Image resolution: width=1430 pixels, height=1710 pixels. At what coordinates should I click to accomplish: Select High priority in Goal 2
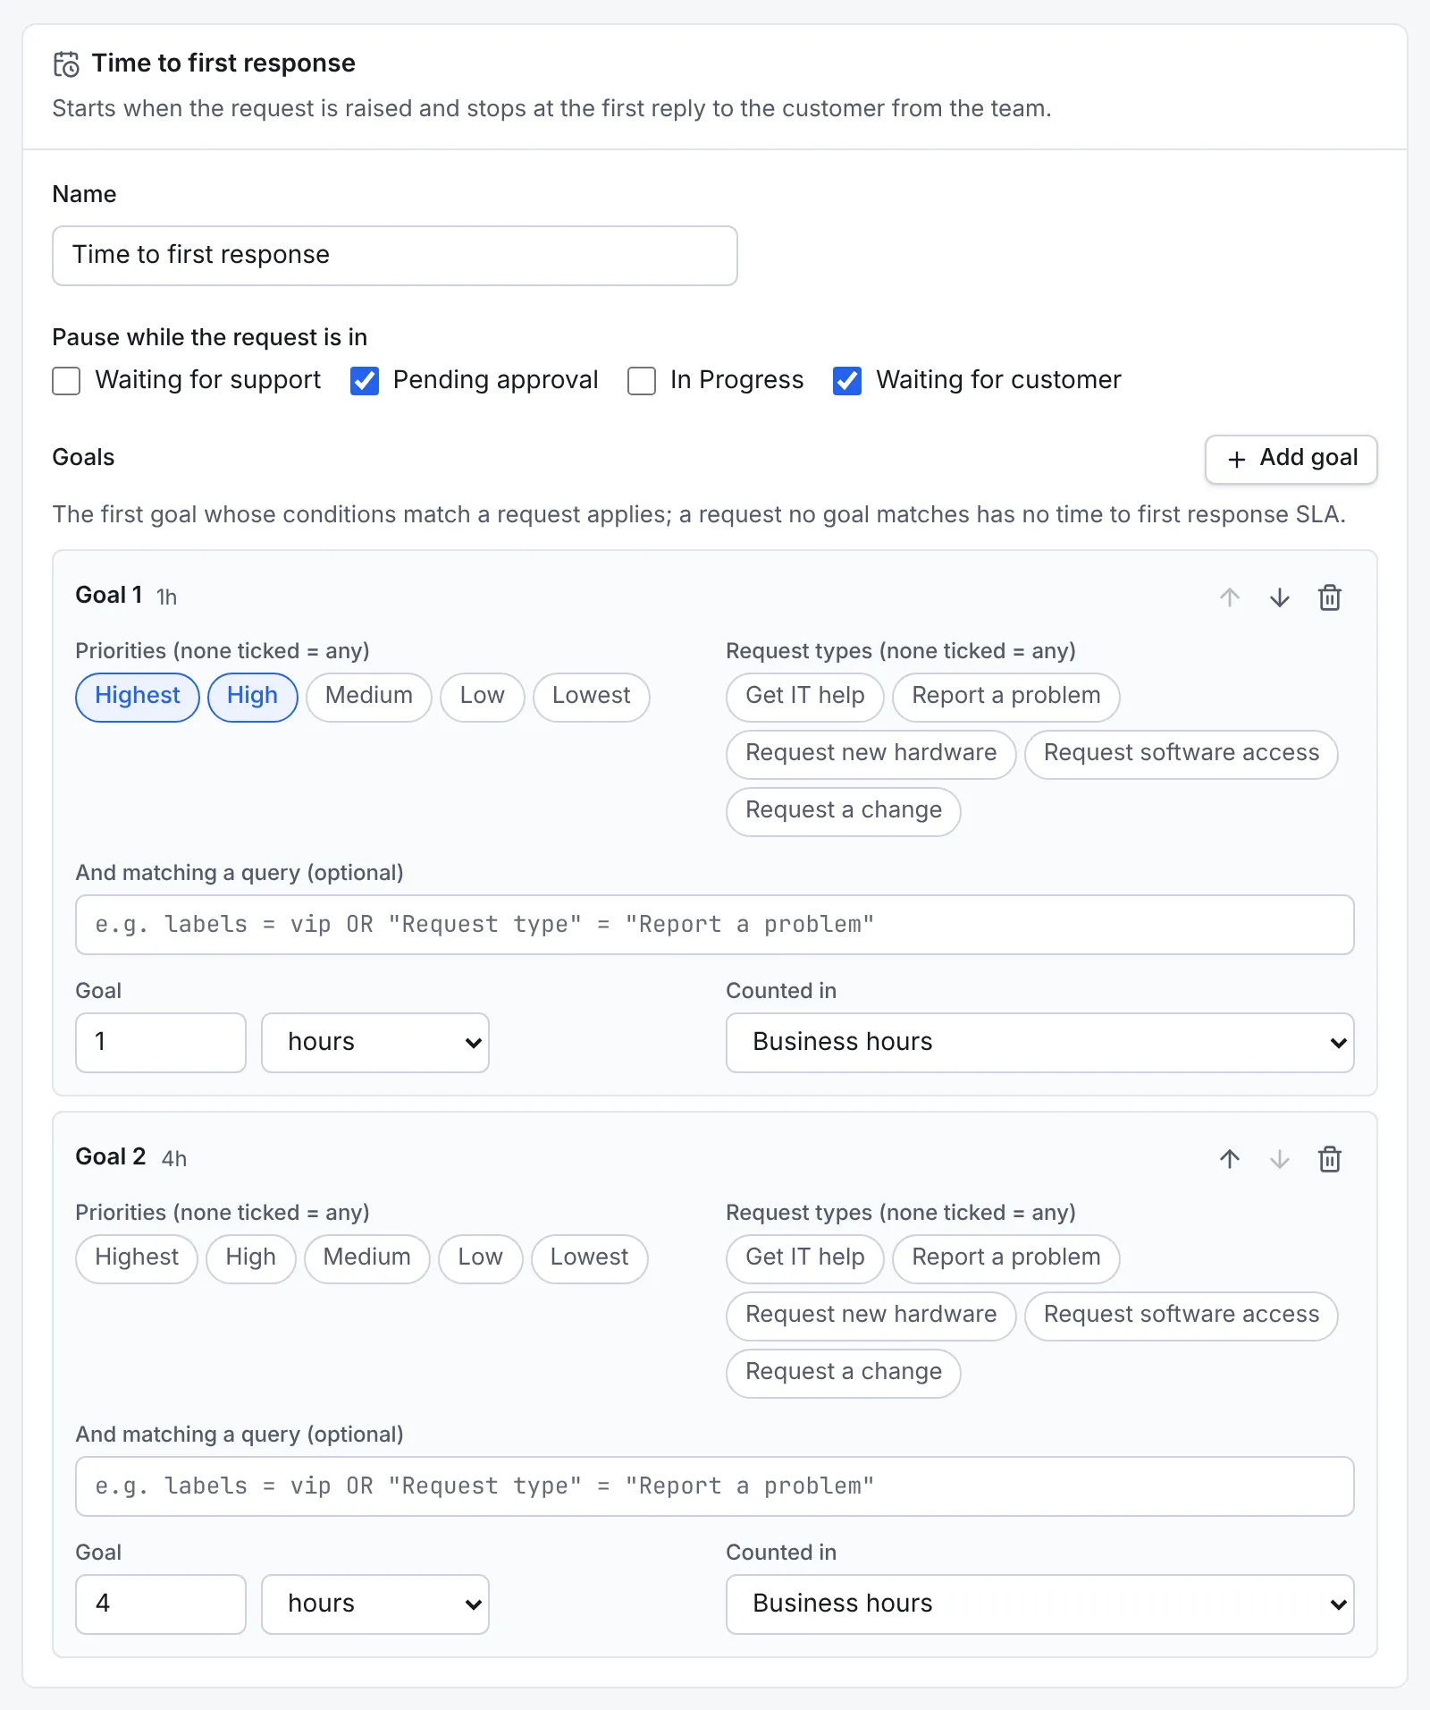pos(251,1258)
